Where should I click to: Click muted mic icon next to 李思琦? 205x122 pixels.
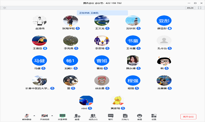(108, 48)
